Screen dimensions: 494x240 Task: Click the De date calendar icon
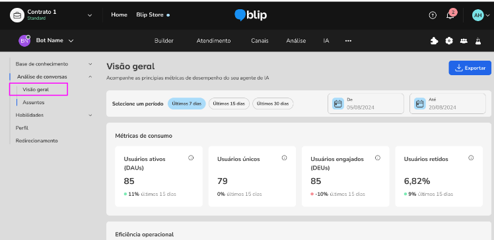click(x=338, y=104)
